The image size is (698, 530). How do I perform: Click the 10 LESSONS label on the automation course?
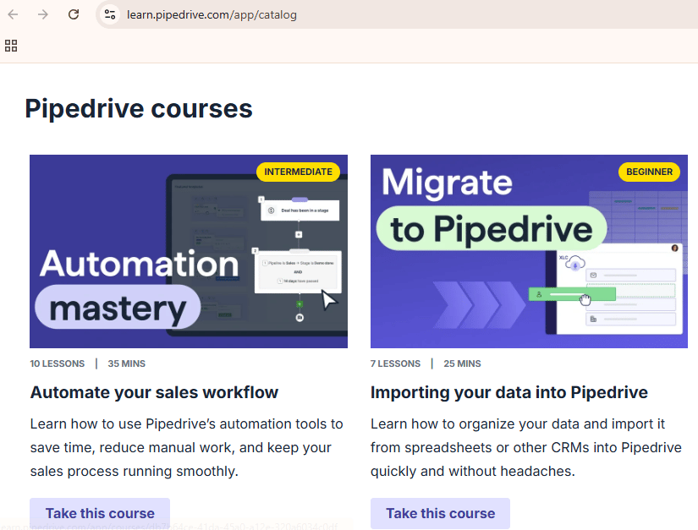pos(57,363)
